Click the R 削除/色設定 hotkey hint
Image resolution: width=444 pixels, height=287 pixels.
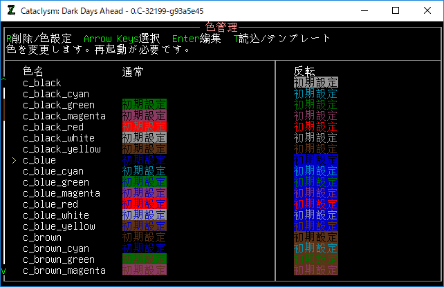(39, 39)
